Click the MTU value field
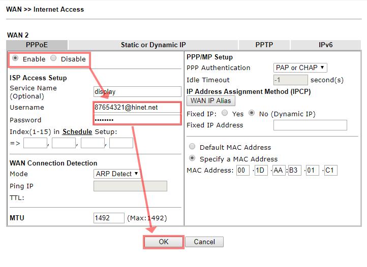367x267 pixels. (109, 218)
